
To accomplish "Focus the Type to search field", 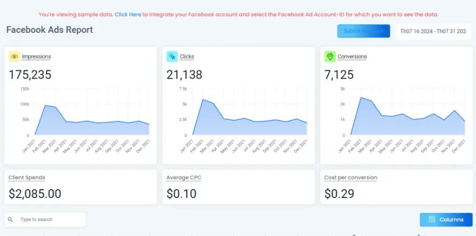I will tap(45, 219).
